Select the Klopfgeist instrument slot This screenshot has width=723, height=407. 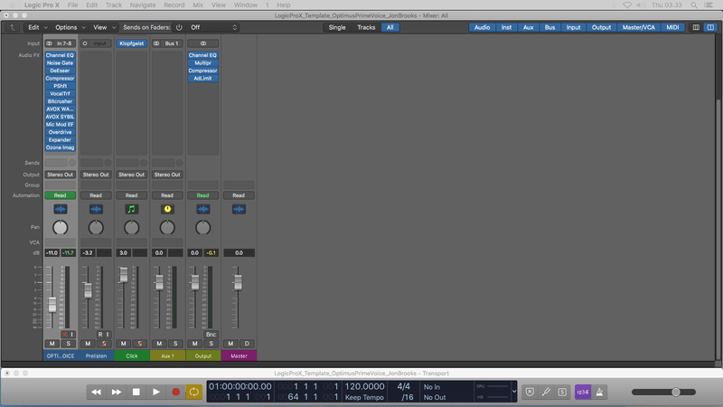point(131,43)
